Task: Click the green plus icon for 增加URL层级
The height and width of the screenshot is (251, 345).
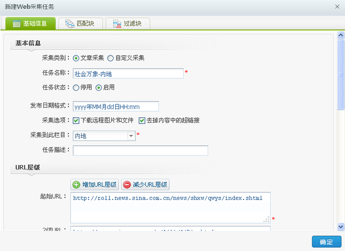Action: 76,185
